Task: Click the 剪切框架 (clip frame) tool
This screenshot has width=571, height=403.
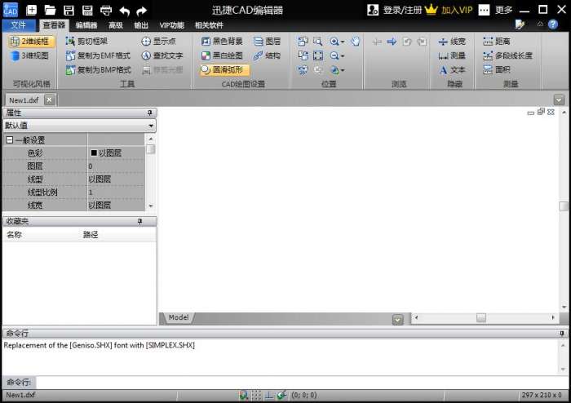Action: coord(91,41)
